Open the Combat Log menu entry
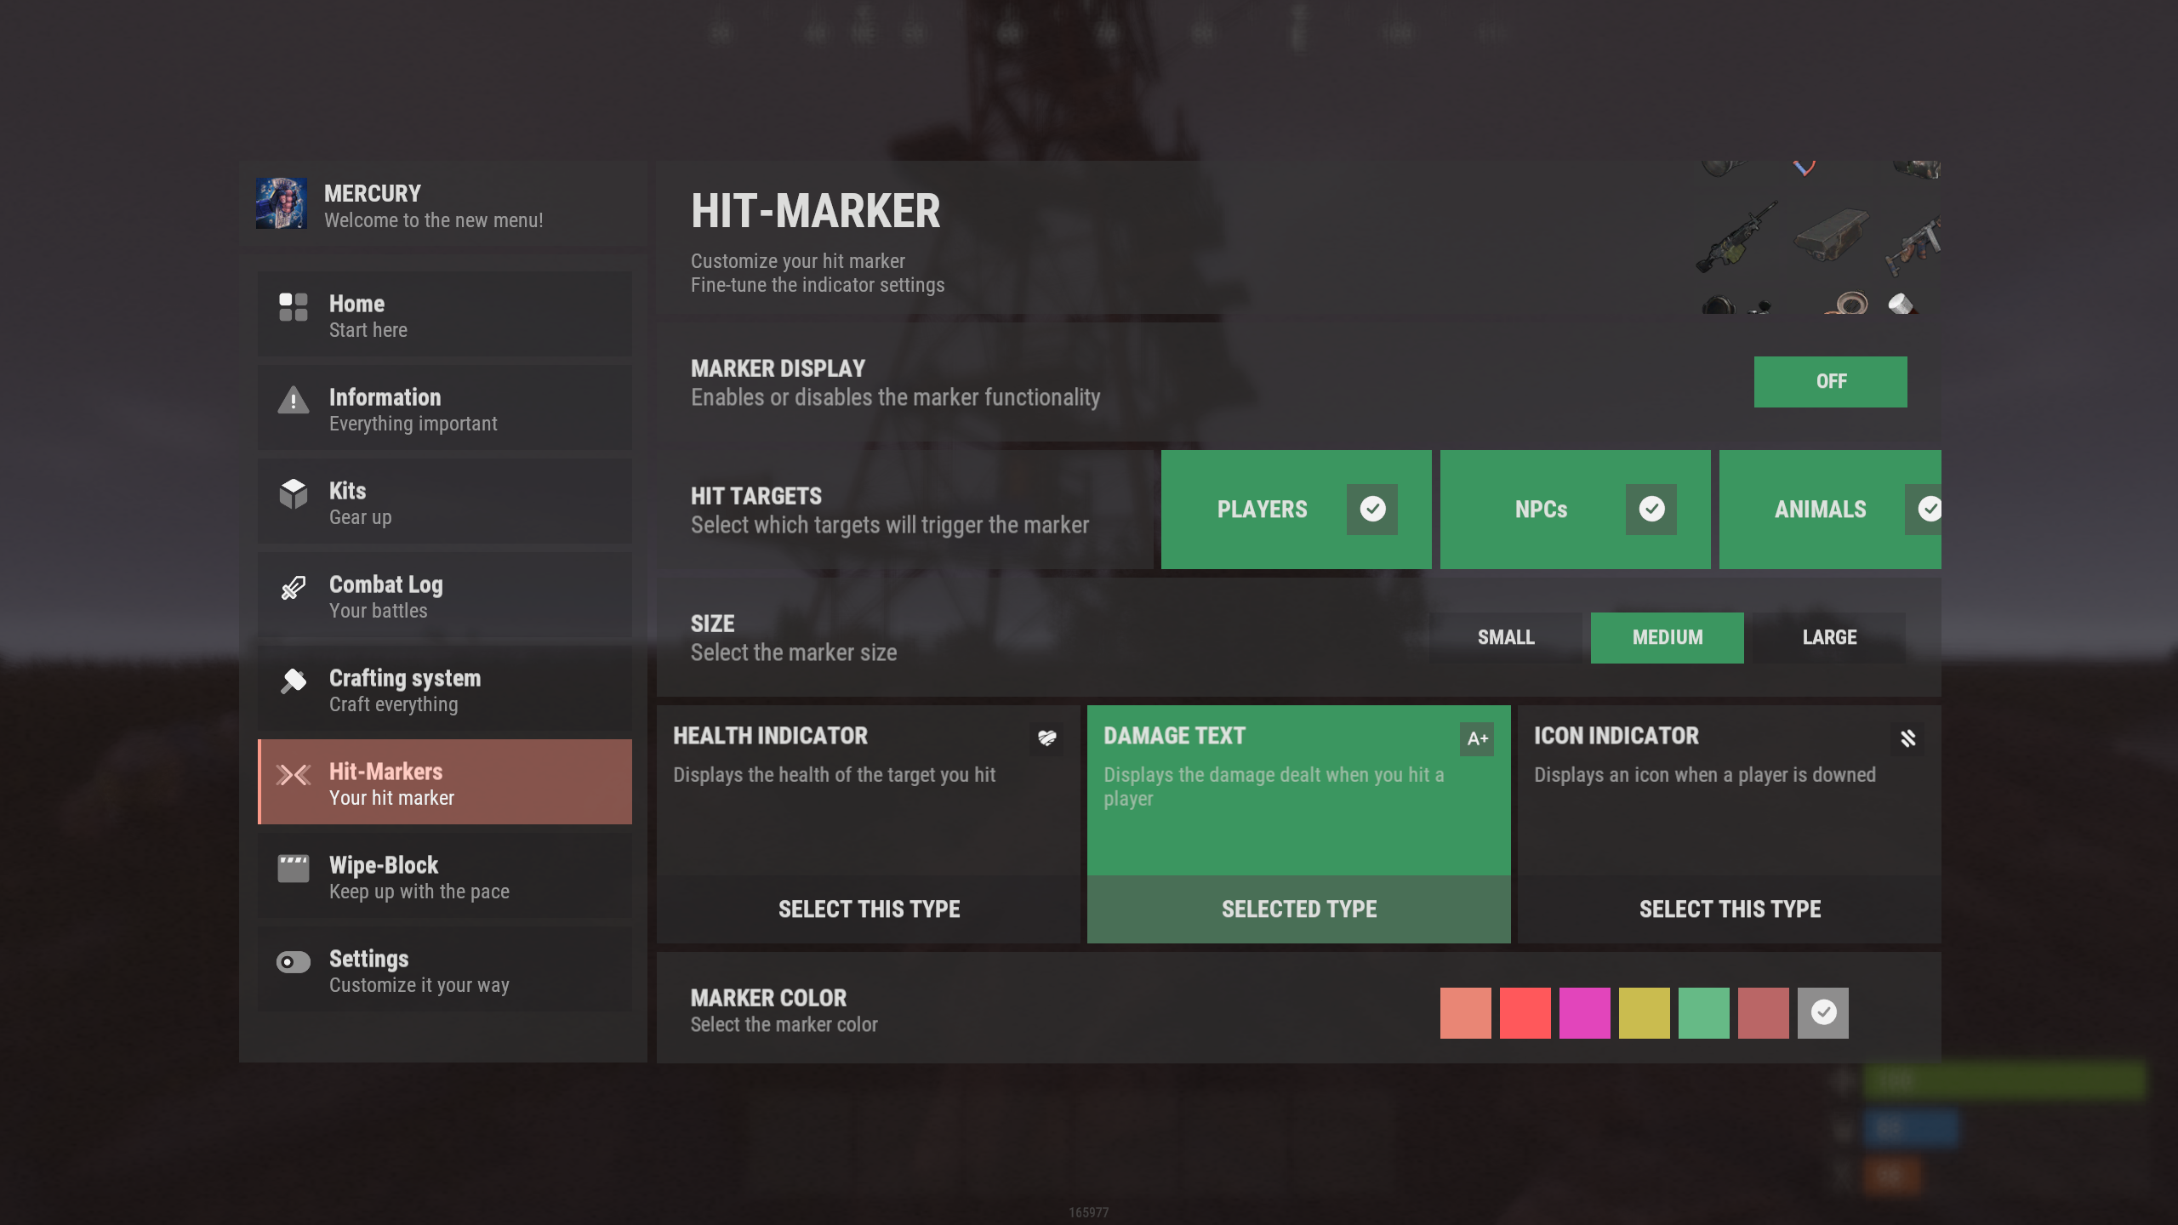 (445, 595)
